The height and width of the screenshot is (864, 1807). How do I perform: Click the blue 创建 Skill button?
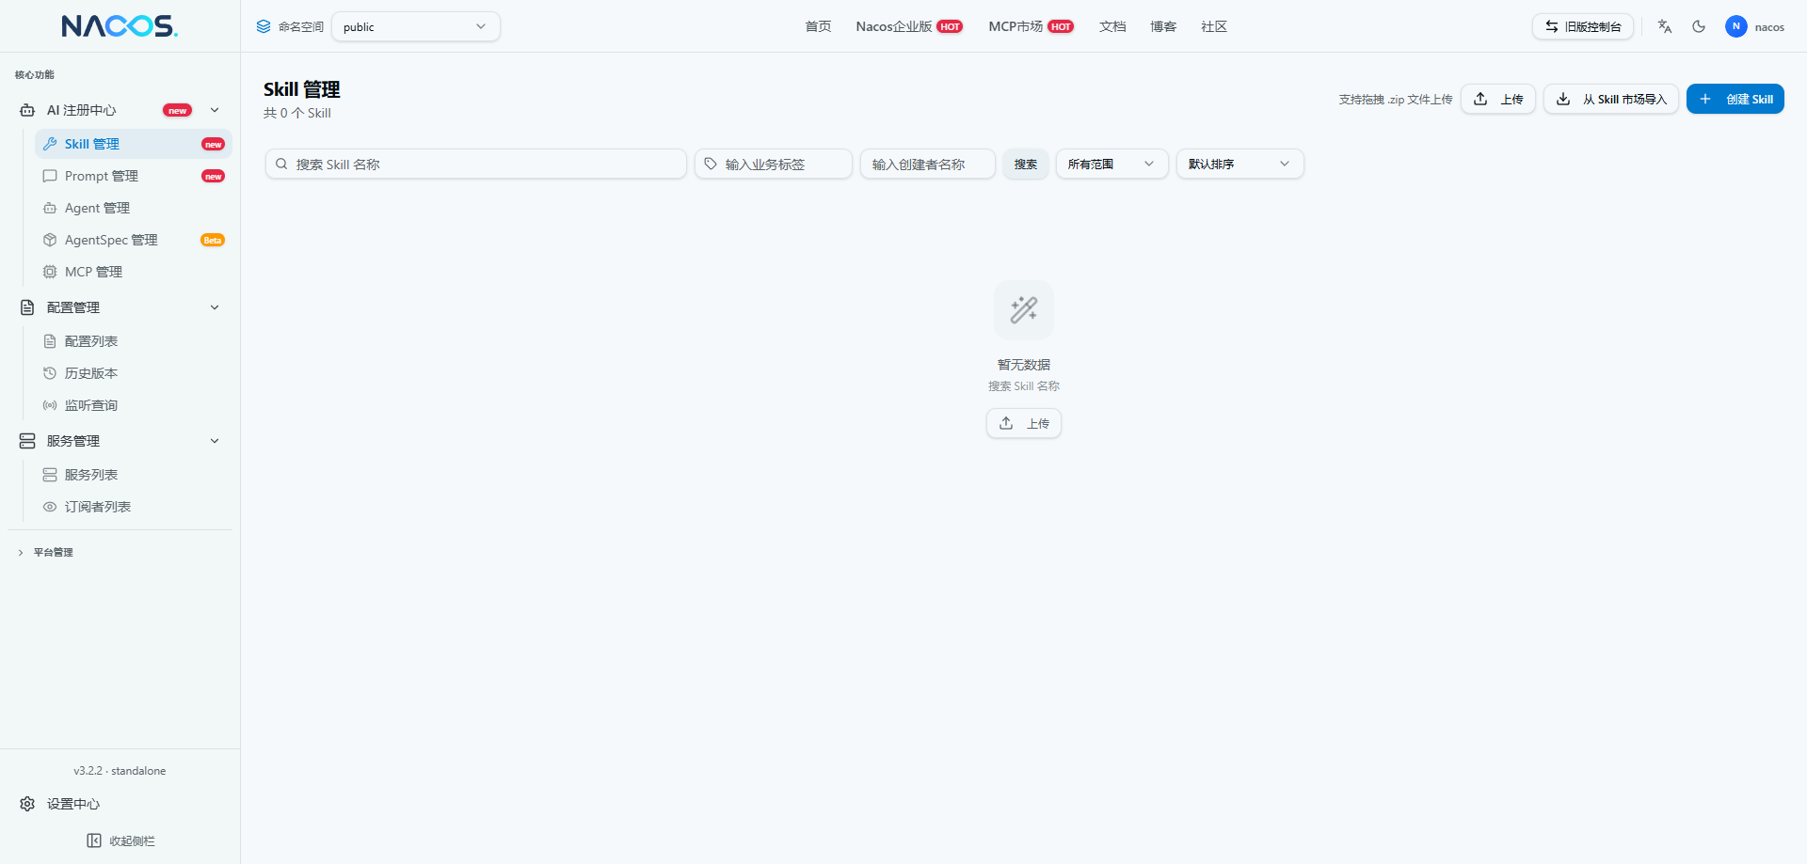[1735, 99]
